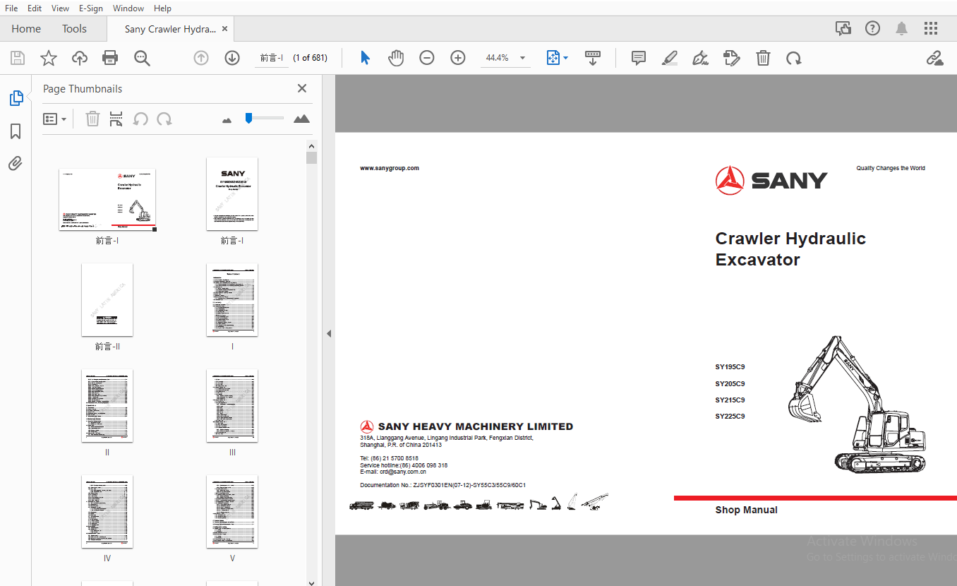This screenshot has width=957, height=586.
Task: Open the File menu
Action: point(11,8)
